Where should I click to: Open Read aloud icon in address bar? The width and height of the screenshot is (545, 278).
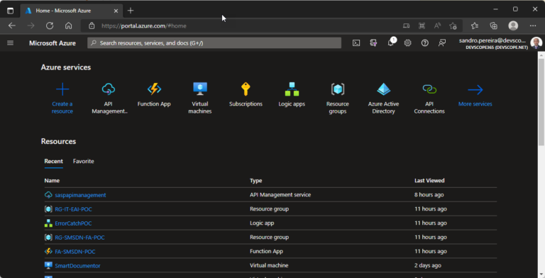click(x=437, y=26)
